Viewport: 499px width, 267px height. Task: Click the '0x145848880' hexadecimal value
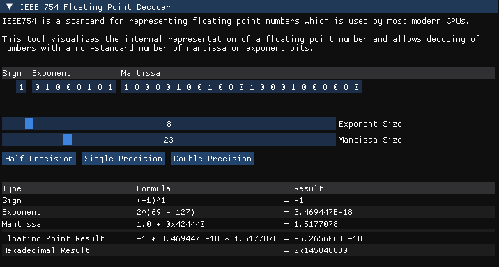click(x=321, y=250)
